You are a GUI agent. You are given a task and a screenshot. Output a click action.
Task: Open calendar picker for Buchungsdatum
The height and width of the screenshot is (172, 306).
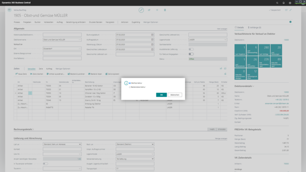point(153,35)
